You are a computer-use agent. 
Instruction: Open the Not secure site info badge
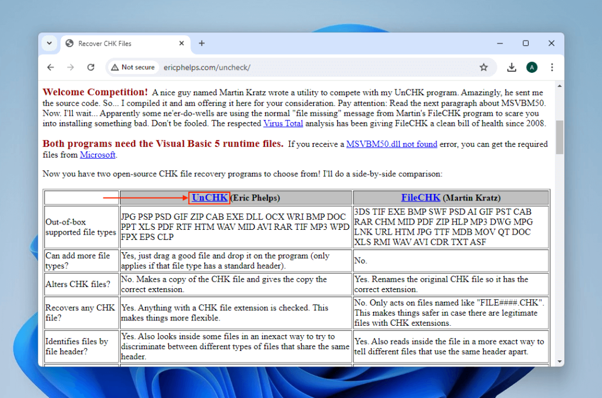pos(132,67)
